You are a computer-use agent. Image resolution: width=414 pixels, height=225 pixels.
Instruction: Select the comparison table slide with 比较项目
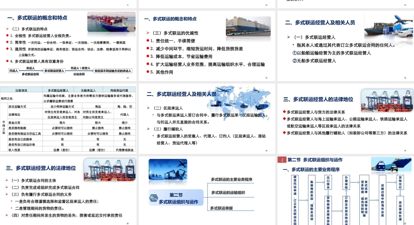point(68,119)
